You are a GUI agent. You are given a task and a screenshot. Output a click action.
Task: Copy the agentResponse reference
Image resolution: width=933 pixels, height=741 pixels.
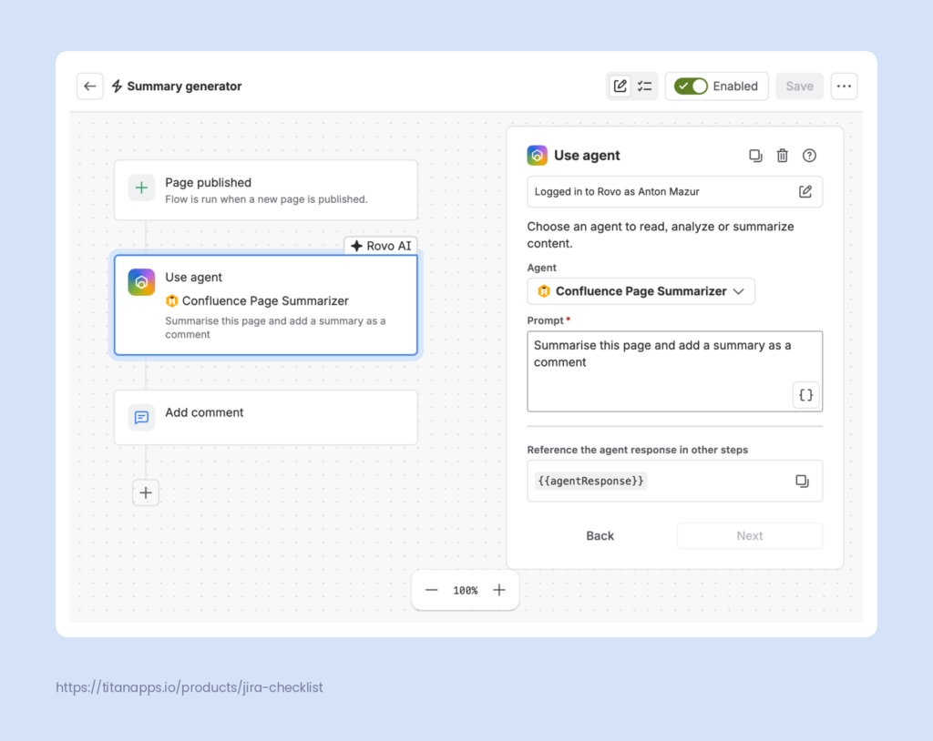(802, 481)
